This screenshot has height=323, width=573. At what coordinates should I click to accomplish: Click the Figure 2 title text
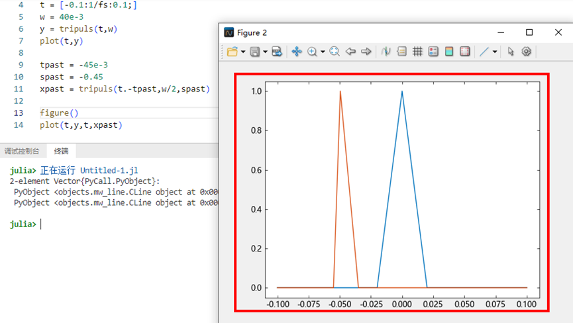[252, 33]
